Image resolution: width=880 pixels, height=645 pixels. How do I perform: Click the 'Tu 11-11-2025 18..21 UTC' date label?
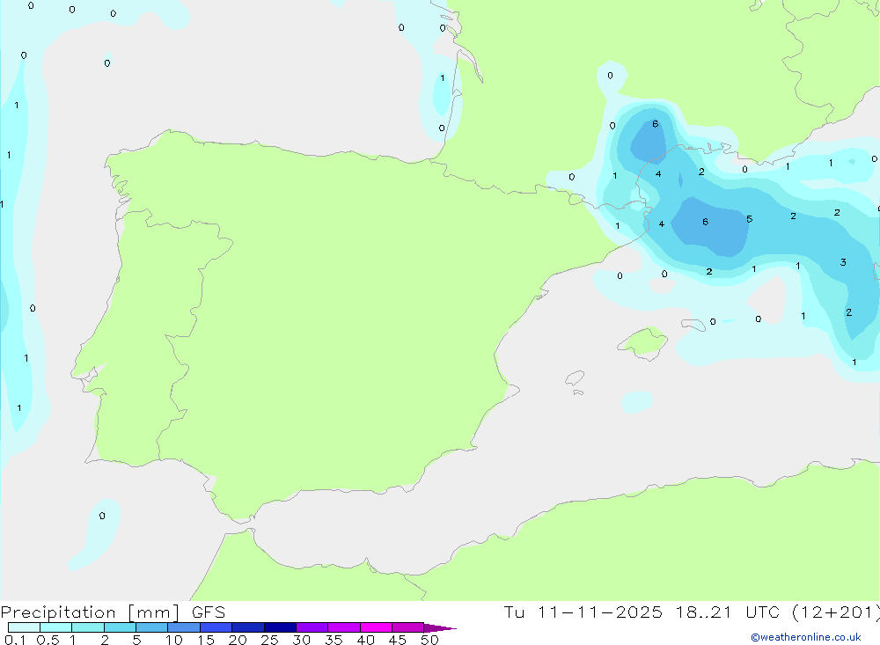[x=642, y=612]
